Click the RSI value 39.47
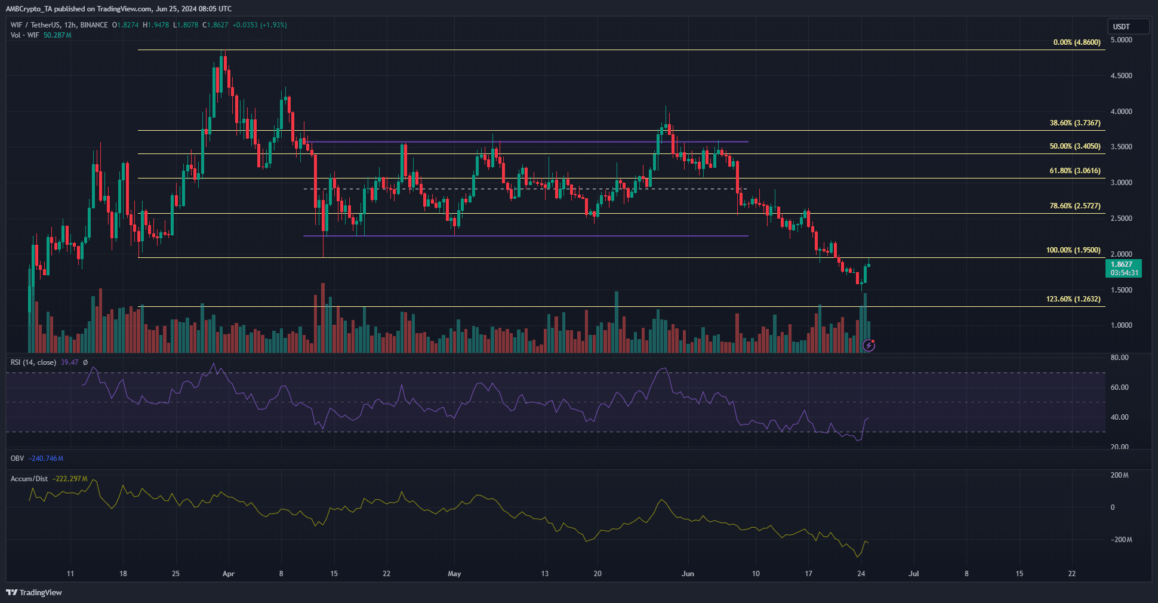The image size is (1158, 603). coord(69,362)
